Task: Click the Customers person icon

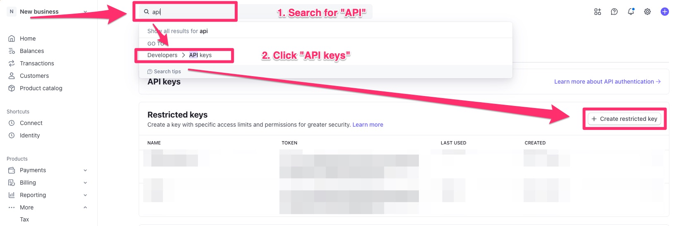Action: click(x=12, y=76)
